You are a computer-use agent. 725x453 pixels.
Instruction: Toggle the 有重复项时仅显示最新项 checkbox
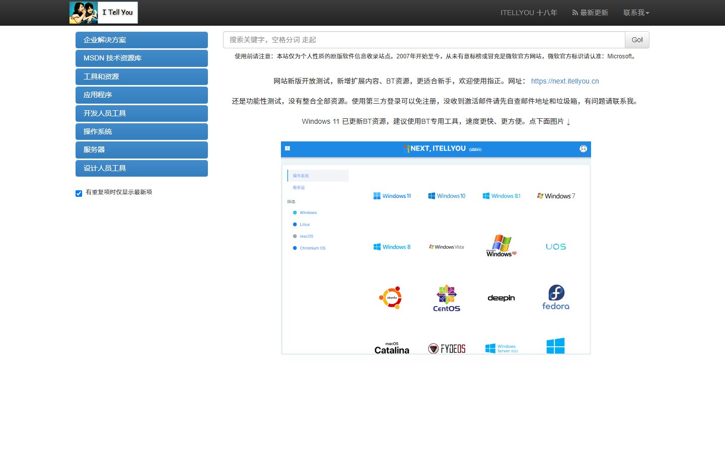(79, 193)
